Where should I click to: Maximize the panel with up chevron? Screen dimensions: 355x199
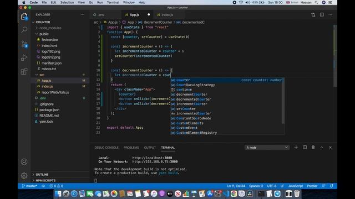click(x=322, y=148)
